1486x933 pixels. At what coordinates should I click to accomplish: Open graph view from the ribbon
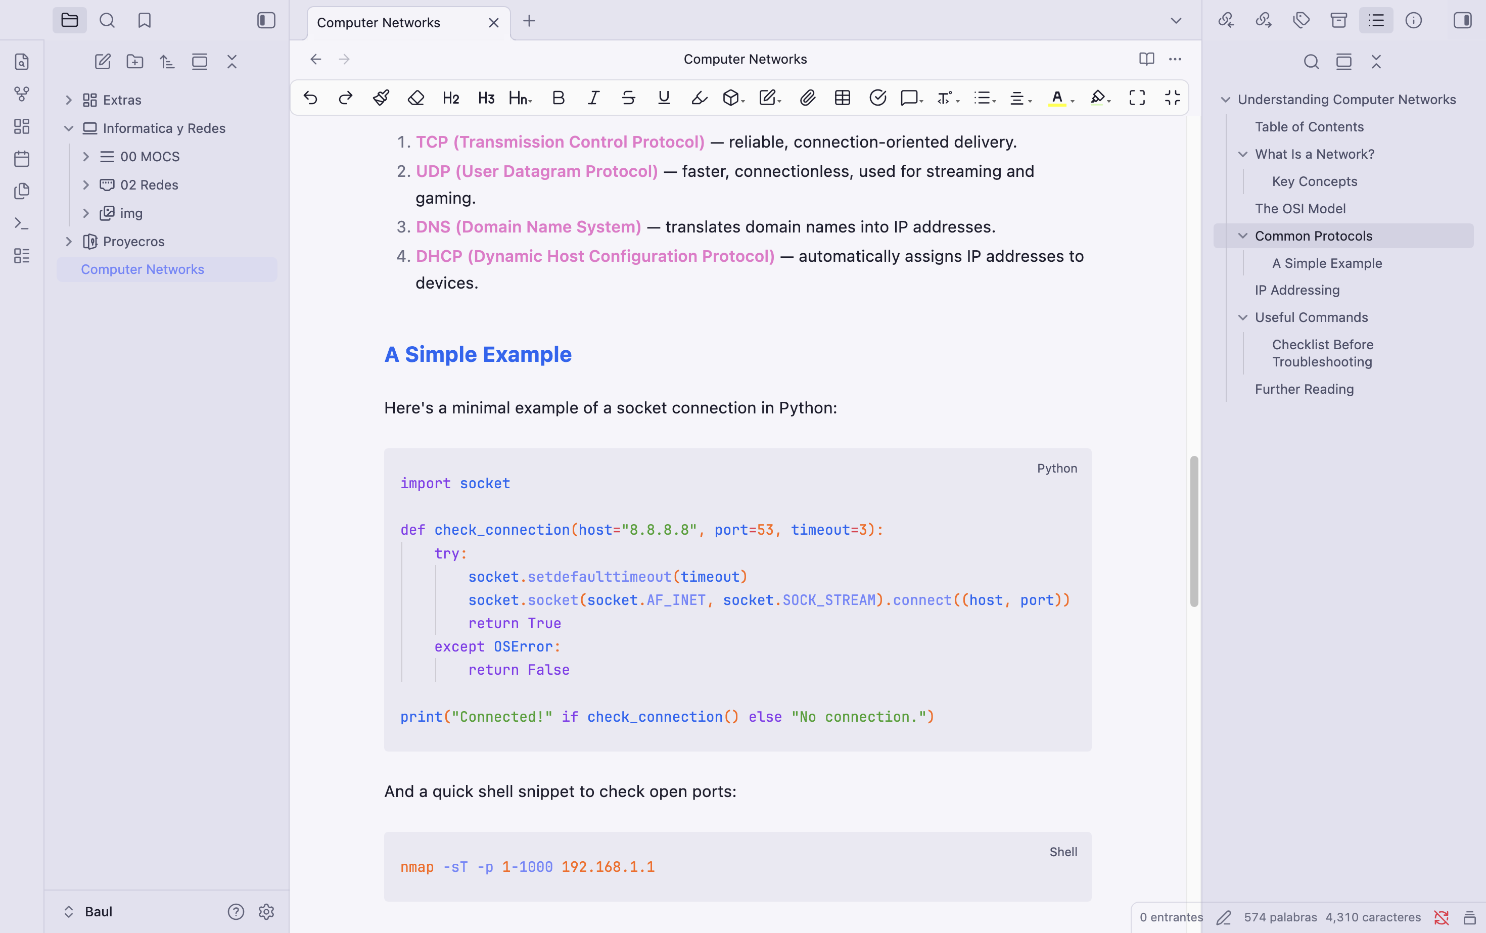pyautogui.click(x=22, y=94)
